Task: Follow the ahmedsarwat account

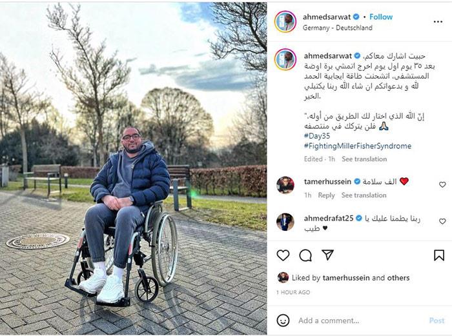Action: 381,17
